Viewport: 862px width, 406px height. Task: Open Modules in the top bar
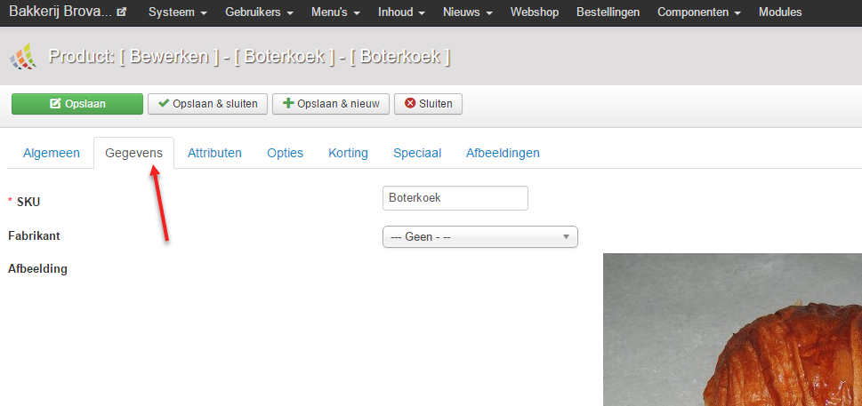coord(780,12)
